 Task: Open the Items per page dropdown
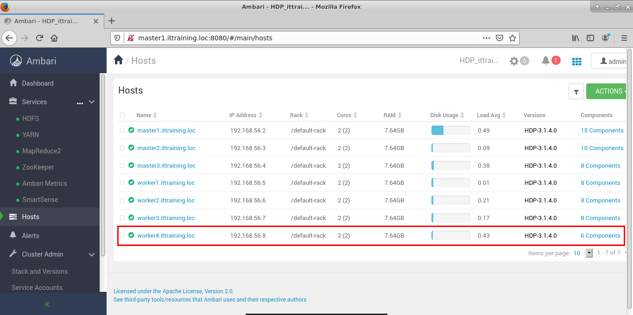589,253
